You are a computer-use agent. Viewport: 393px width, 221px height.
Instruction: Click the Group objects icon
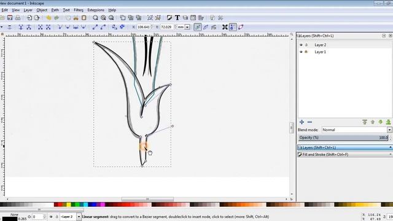(x=150, y=18)
